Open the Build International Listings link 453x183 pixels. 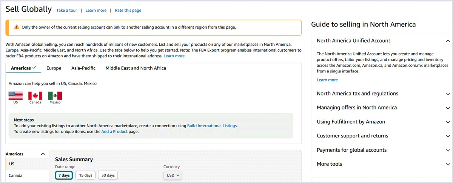point(212,126)
